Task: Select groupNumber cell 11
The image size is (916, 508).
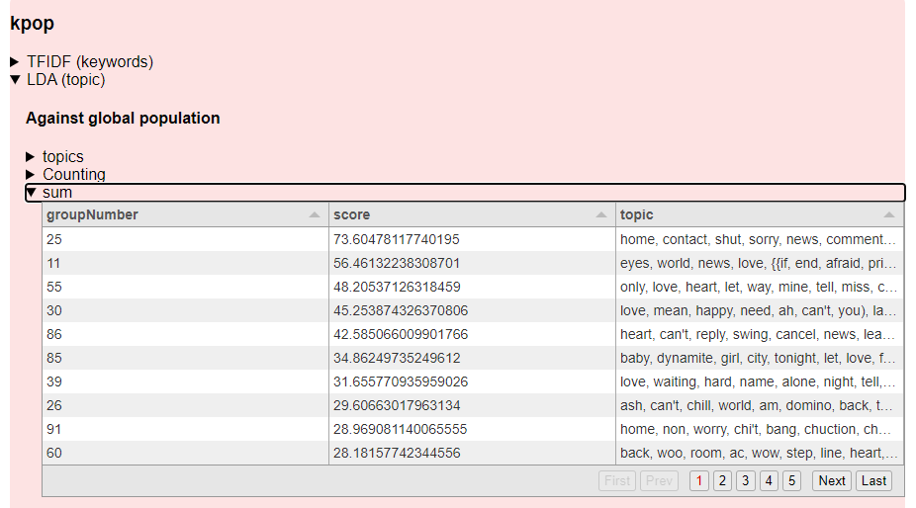Action: tap(185, 263)
